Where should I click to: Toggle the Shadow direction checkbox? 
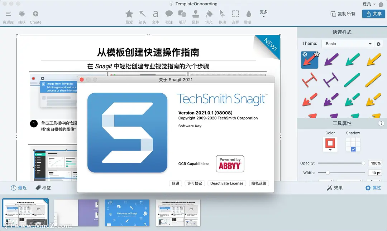(353, 149)
